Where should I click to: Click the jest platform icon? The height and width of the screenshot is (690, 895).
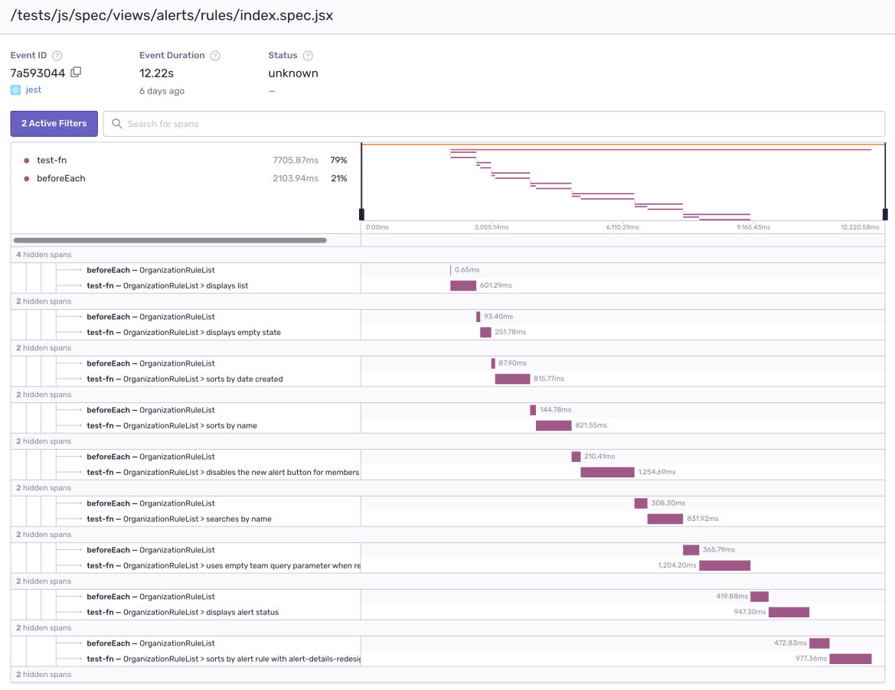coord(15,90)
